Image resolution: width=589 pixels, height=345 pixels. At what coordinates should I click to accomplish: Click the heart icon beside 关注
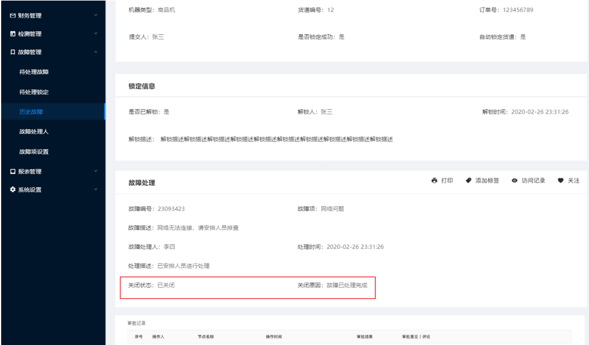click(561, 180)
